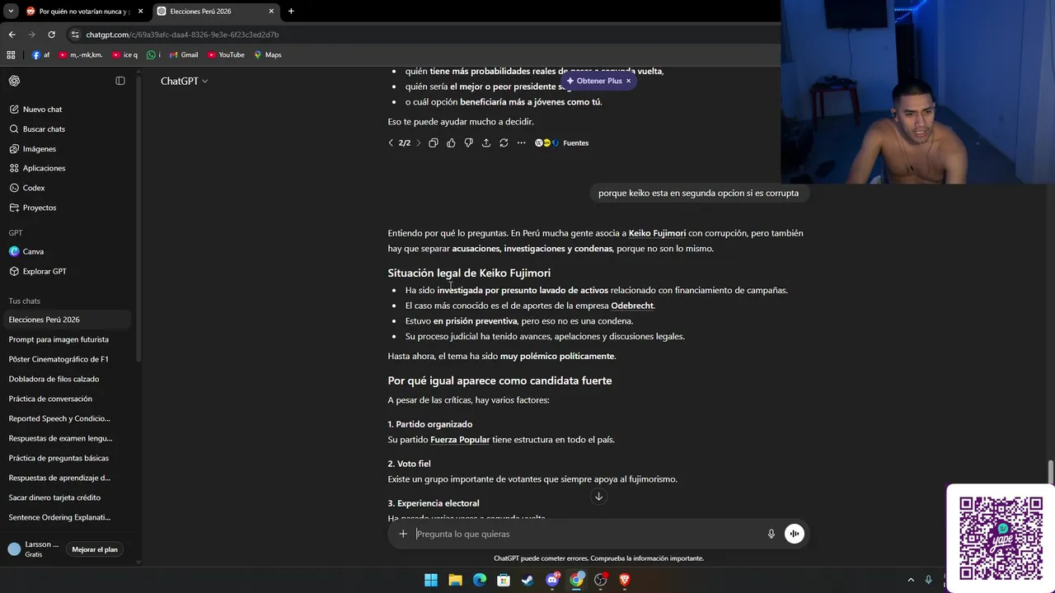
Task: Open chat 'Póster Cinematográfico de F1'
Action: (x=68, y=359)
